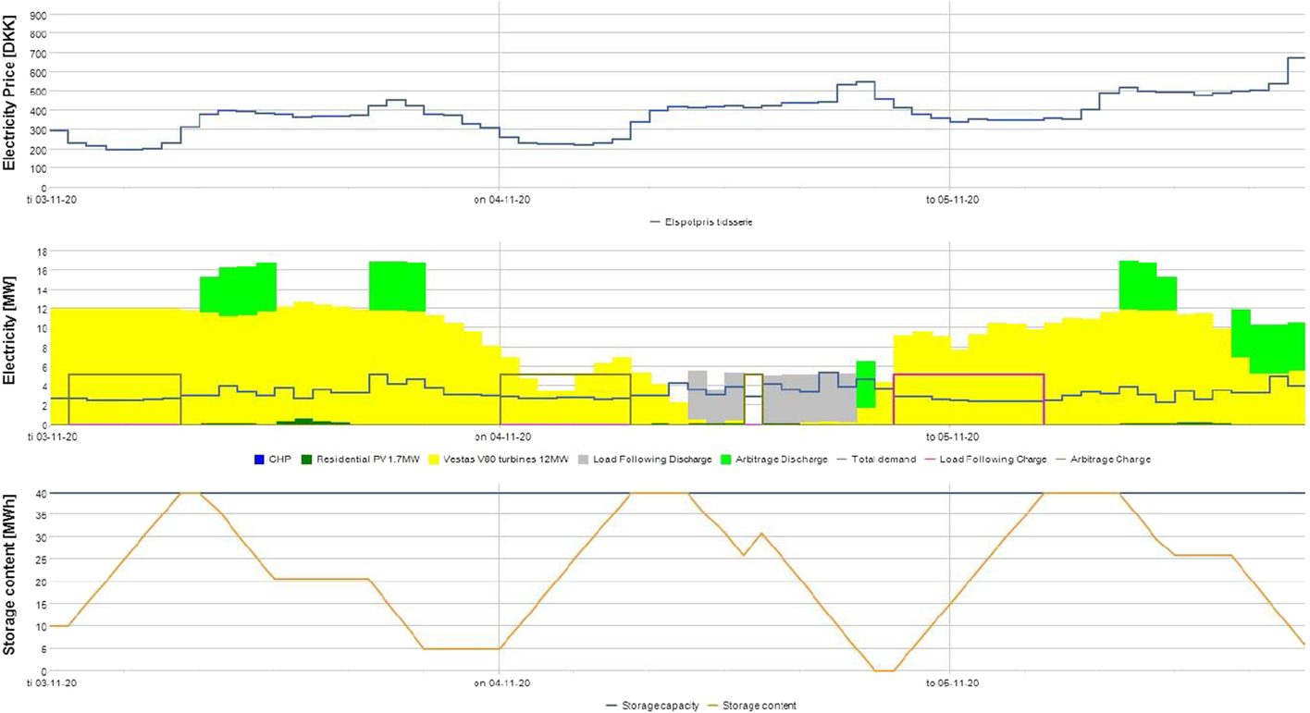The height and width of the screenshot is (713, 1310).
Task: Click the Total demand legend entry
Action: click(x=877, y=459)
